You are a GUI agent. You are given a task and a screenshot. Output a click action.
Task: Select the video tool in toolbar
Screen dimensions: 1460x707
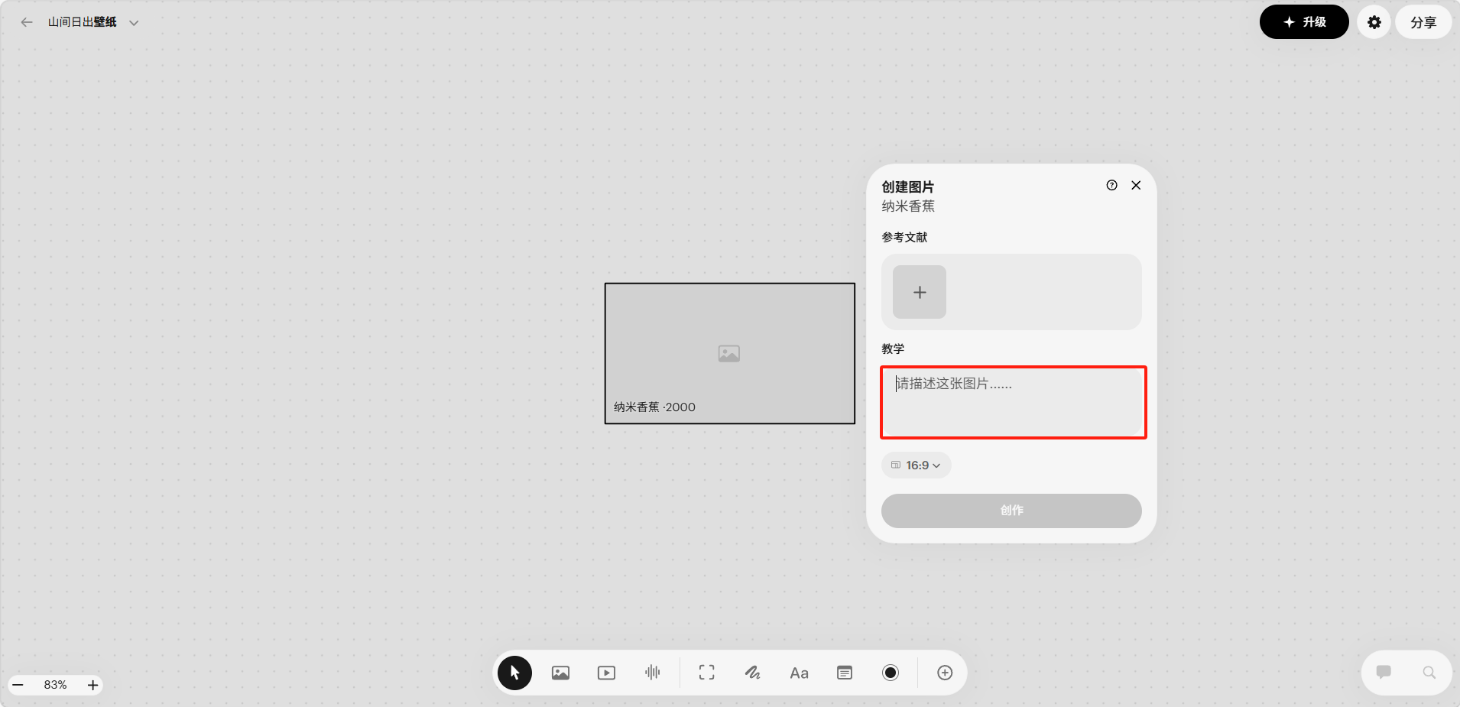click(606, 673)
